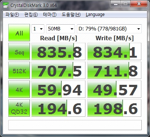Viewport: 150px width, 137px height.
Task: Click the Seq write result 834.1
Action: pos(114,51)
